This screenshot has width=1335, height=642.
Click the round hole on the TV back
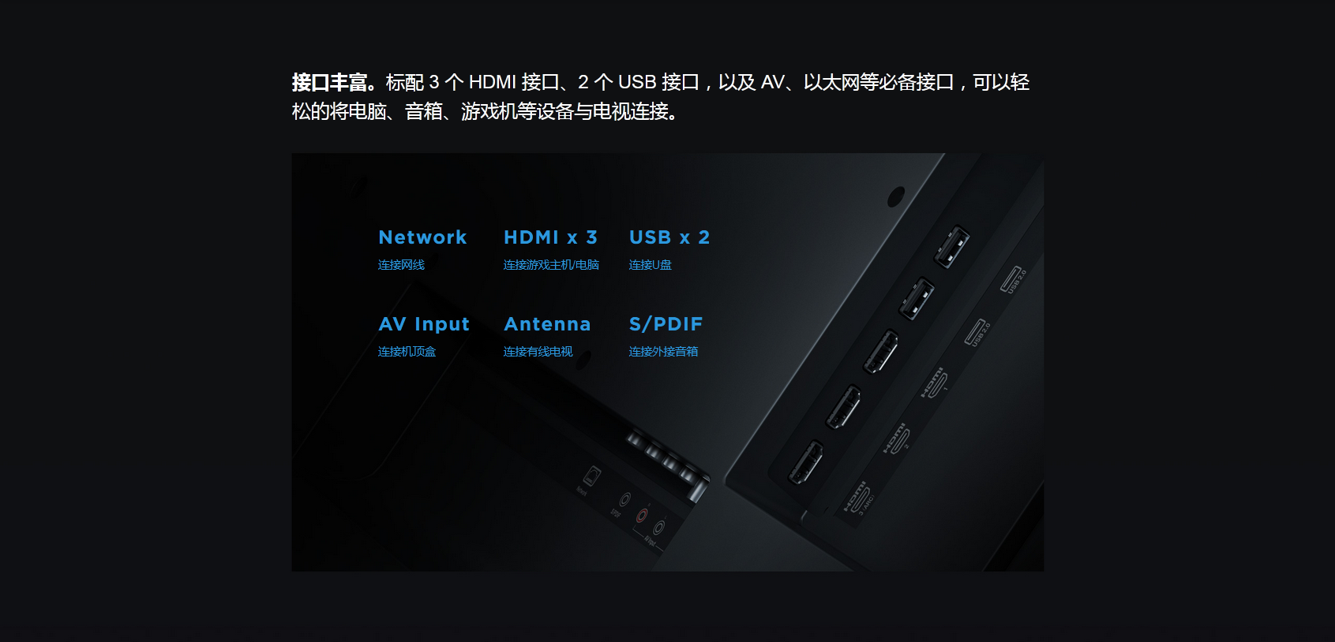click(x=896, y=196)
